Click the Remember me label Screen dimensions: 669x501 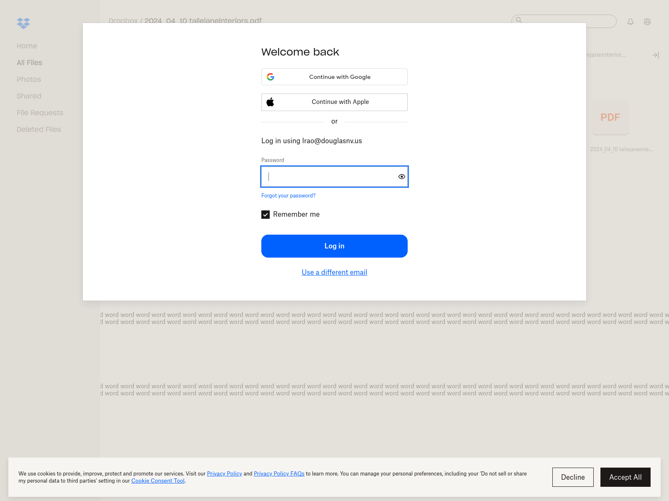[296, 214]
